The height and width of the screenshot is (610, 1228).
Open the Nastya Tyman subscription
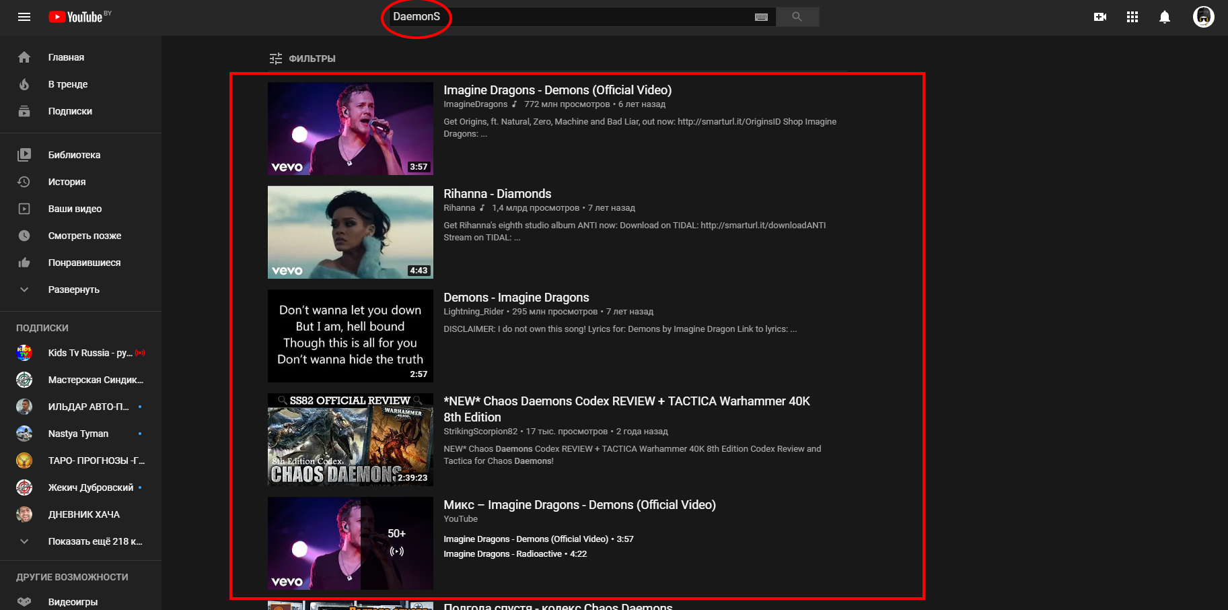pyautogui.click(x=81, y=434)
